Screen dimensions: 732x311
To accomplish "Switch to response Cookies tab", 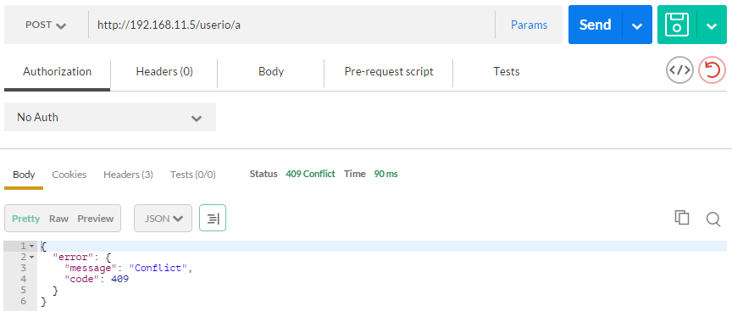I will coord(69,175).
